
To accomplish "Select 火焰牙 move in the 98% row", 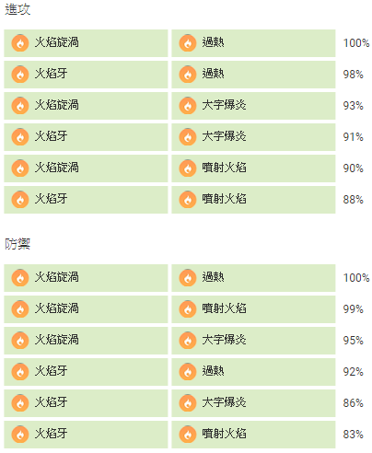I will (86, 75).
